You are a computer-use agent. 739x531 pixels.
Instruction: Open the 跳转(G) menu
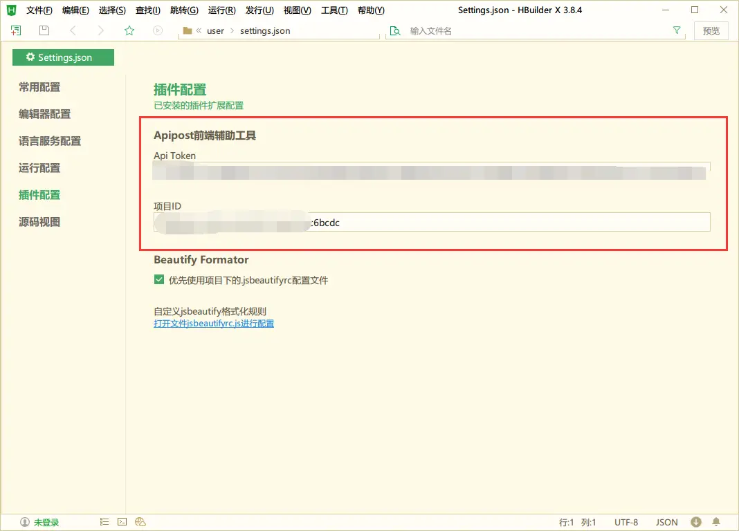click(184, 10)
